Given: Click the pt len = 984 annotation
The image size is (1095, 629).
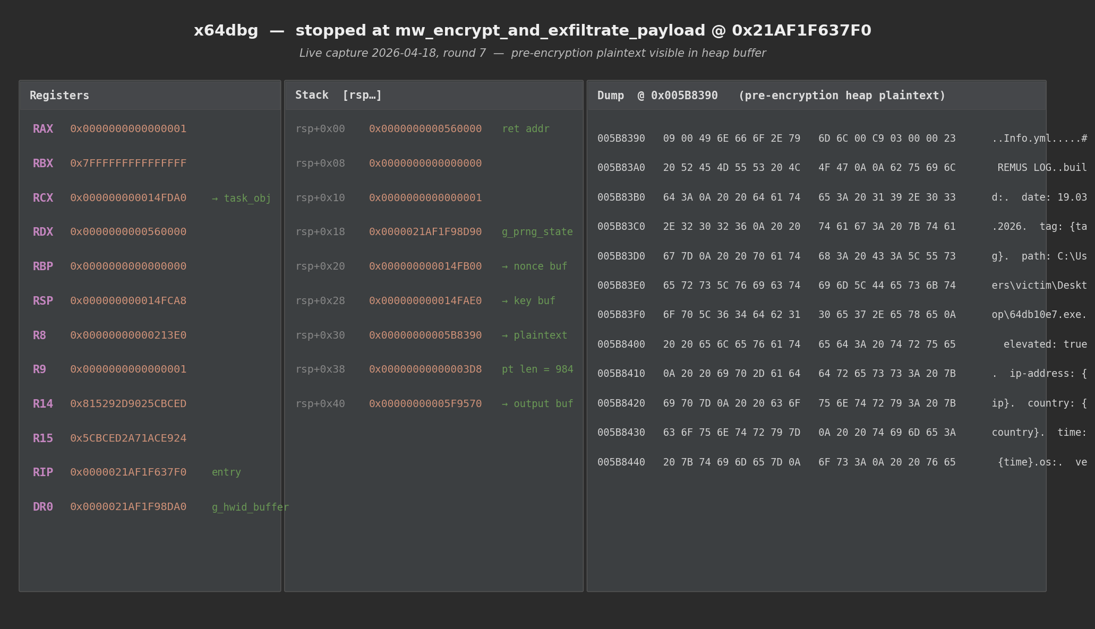Looking at the screenshot, I should (537, 369).
